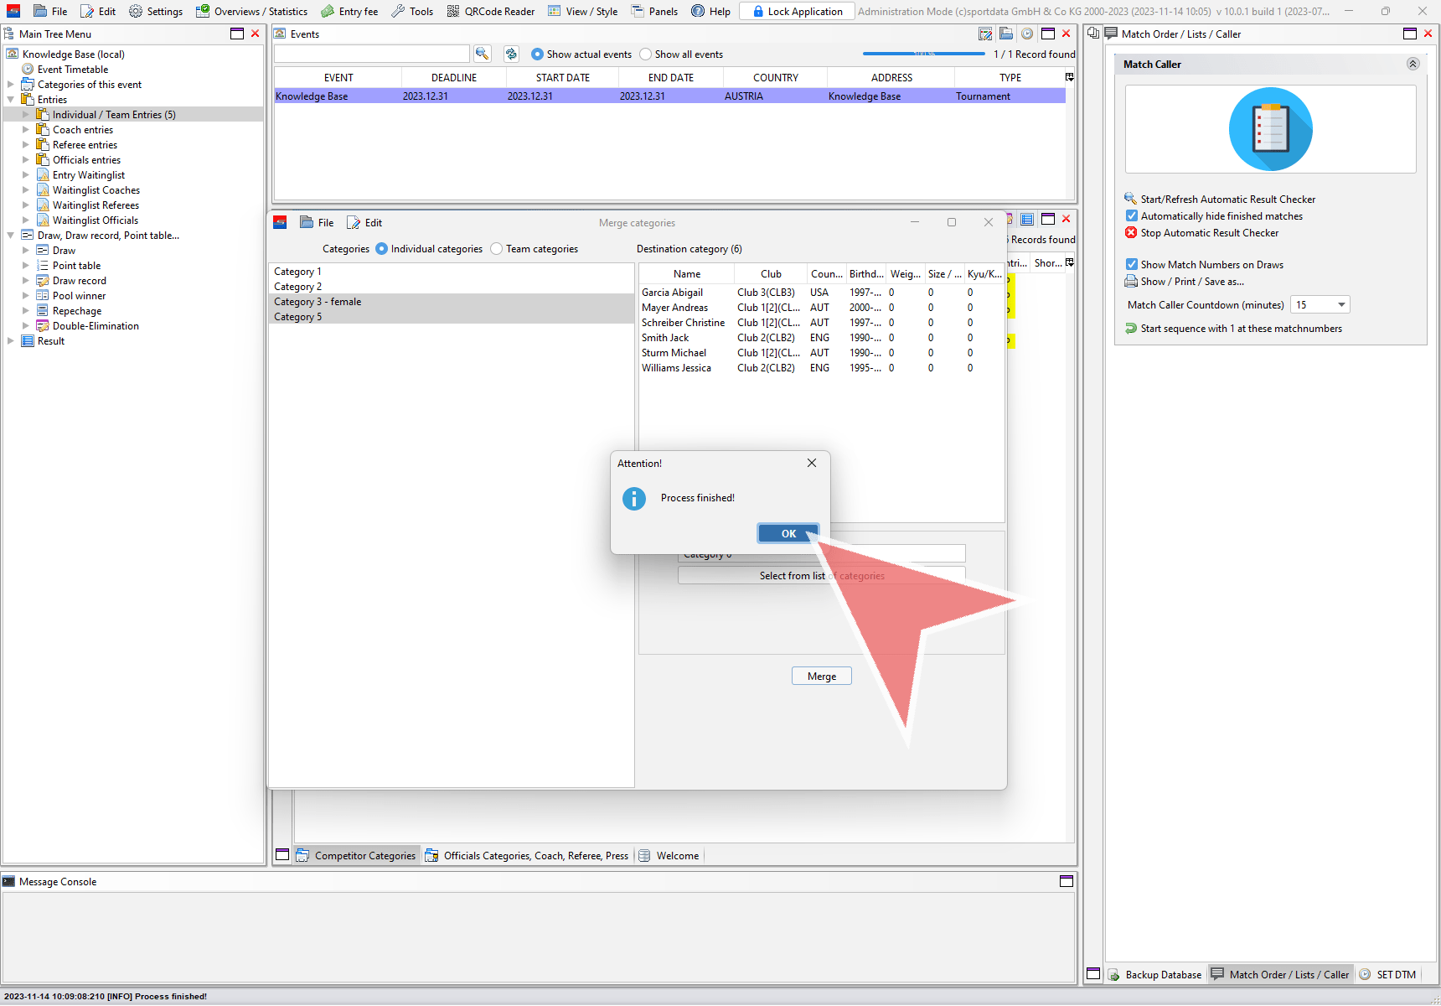Click the QRCode Reader toolbar icon
1441x1006 pixels.
point(453,11)
